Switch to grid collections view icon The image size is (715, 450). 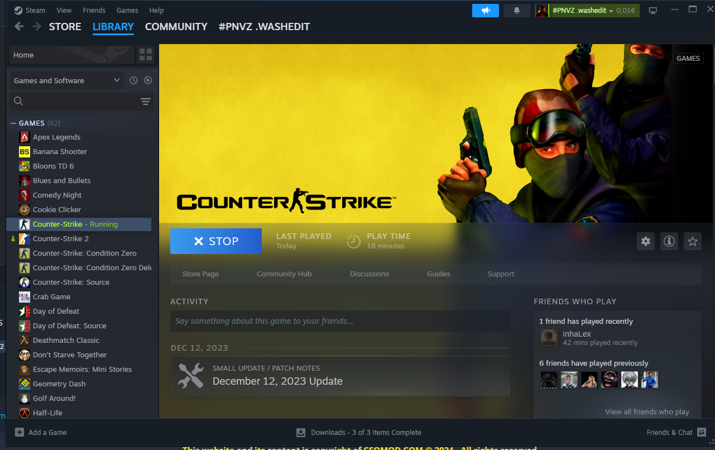[146, 55]
